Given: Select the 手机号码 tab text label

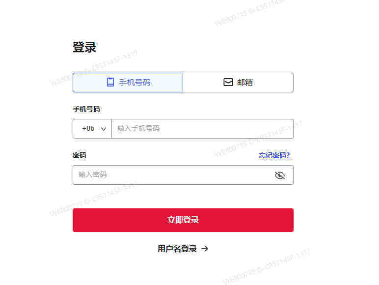Looking at the screenshot, I should click(x=135, y=82).
